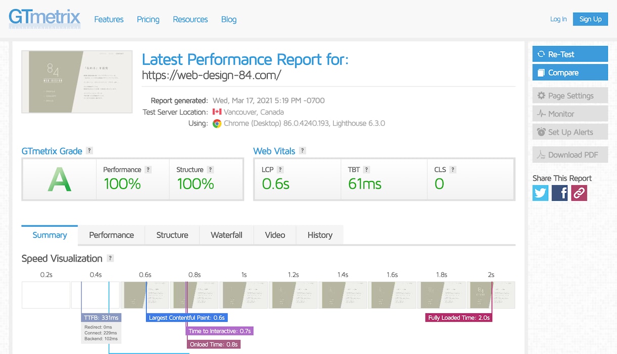Click the website screenshot thumbnail
The width and height of the screenshot is (617, 354).
point(77,81)
